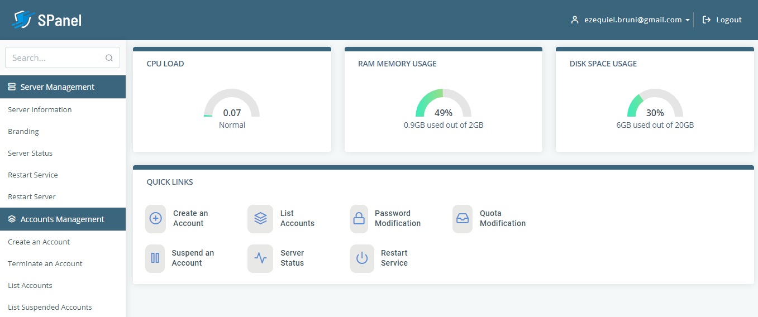Click the Suspend an Account quick link text

pos(193,258)
